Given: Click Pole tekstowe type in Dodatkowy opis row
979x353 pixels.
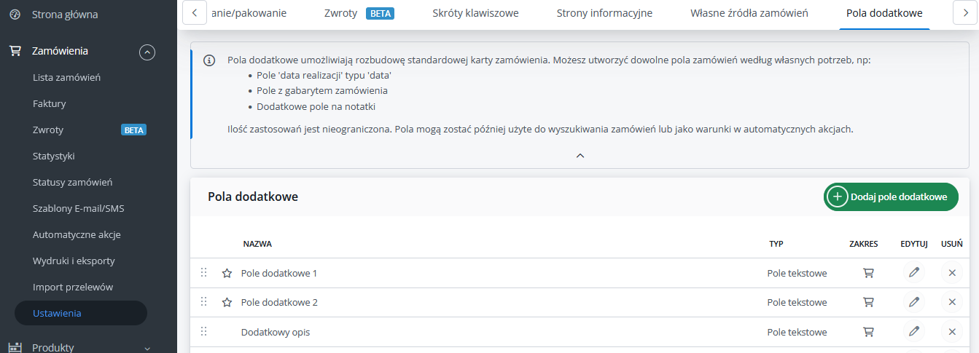Looking at the screenshot, I should point(797,332).
